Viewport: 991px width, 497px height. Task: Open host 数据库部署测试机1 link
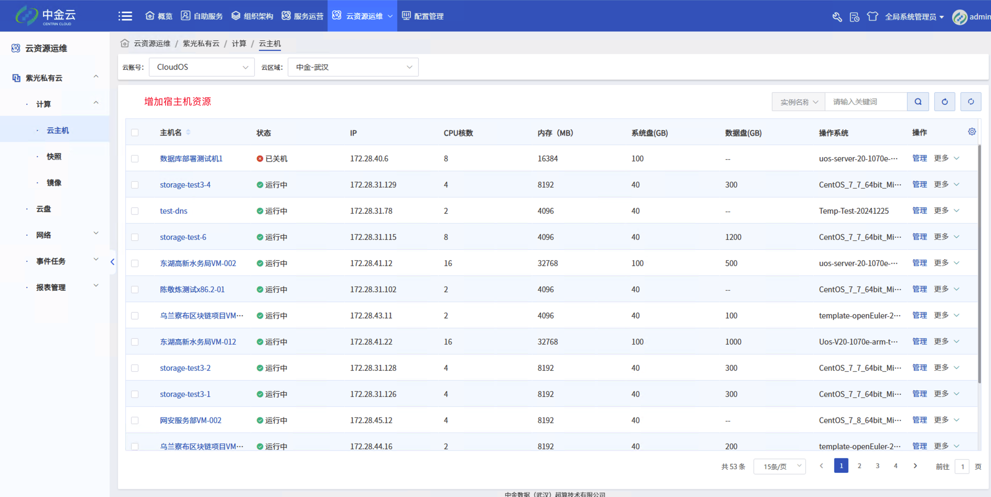[191, 159]
